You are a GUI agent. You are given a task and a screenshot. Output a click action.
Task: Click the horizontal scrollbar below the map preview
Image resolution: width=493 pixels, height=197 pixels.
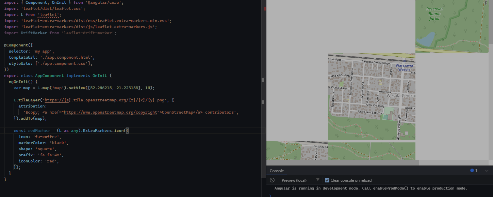point(340,162)
